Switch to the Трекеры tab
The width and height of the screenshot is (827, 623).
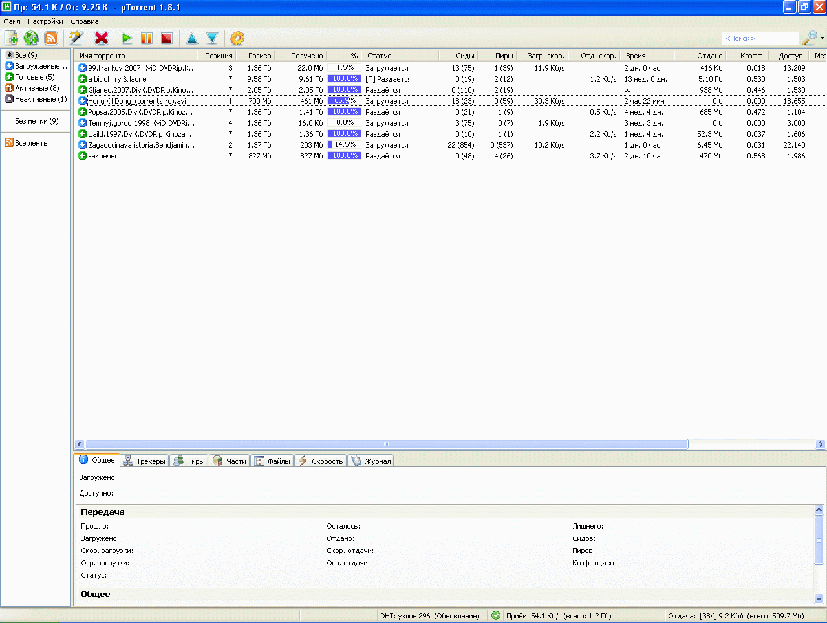(144, 461)
